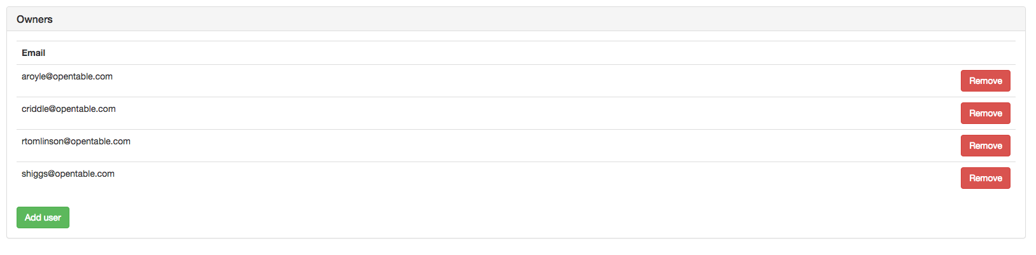The width and height of the screenshot is (1036, 255).
Task: Click the rtomlinson@opentable.com email text
Action: [76, 141]
